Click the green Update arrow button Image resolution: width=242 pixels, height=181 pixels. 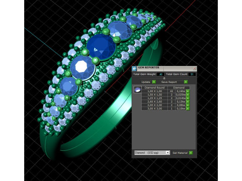click(x=154, y=82)
